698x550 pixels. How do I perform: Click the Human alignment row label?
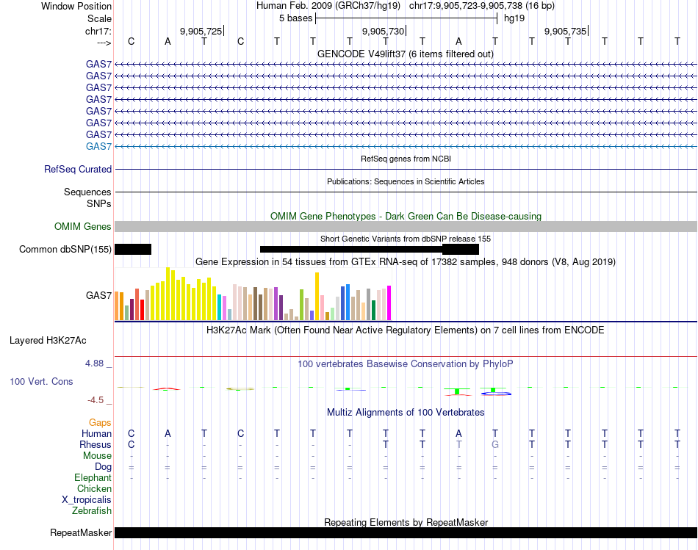(x=96, y=434)
